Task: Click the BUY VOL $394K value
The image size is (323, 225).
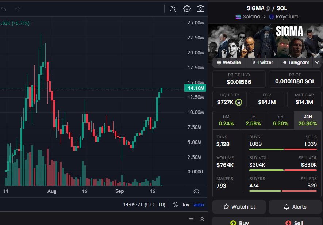Action: click(x=257, y=165)
